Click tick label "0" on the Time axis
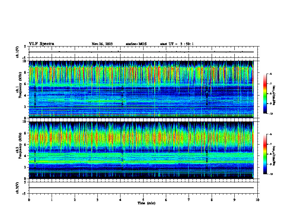This screenshot has height=224, width=290. click(x=29, y=200)
